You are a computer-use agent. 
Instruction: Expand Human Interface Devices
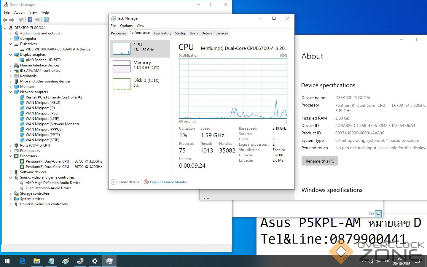[11, 65]
